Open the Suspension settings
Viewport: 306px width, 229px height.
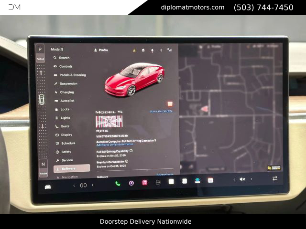(x=66, y=83)
